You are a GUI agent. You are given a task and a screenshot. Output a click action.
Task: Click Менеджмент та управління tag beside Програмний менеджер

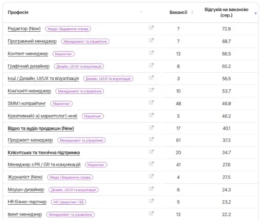click(x=85, y=41)
